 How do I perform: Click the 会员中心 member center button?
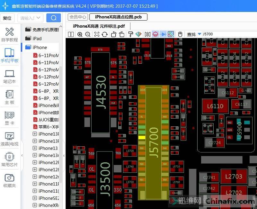coord(78,17)
